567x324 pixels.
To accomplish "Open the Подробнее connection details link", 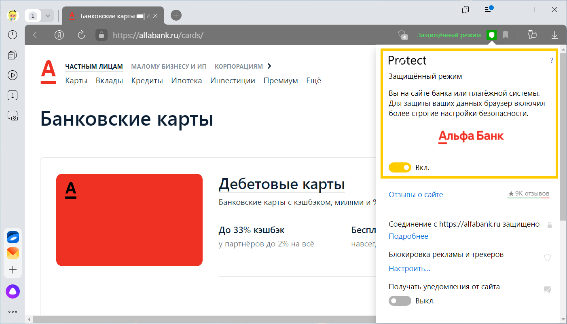I will tap(408, 236).
